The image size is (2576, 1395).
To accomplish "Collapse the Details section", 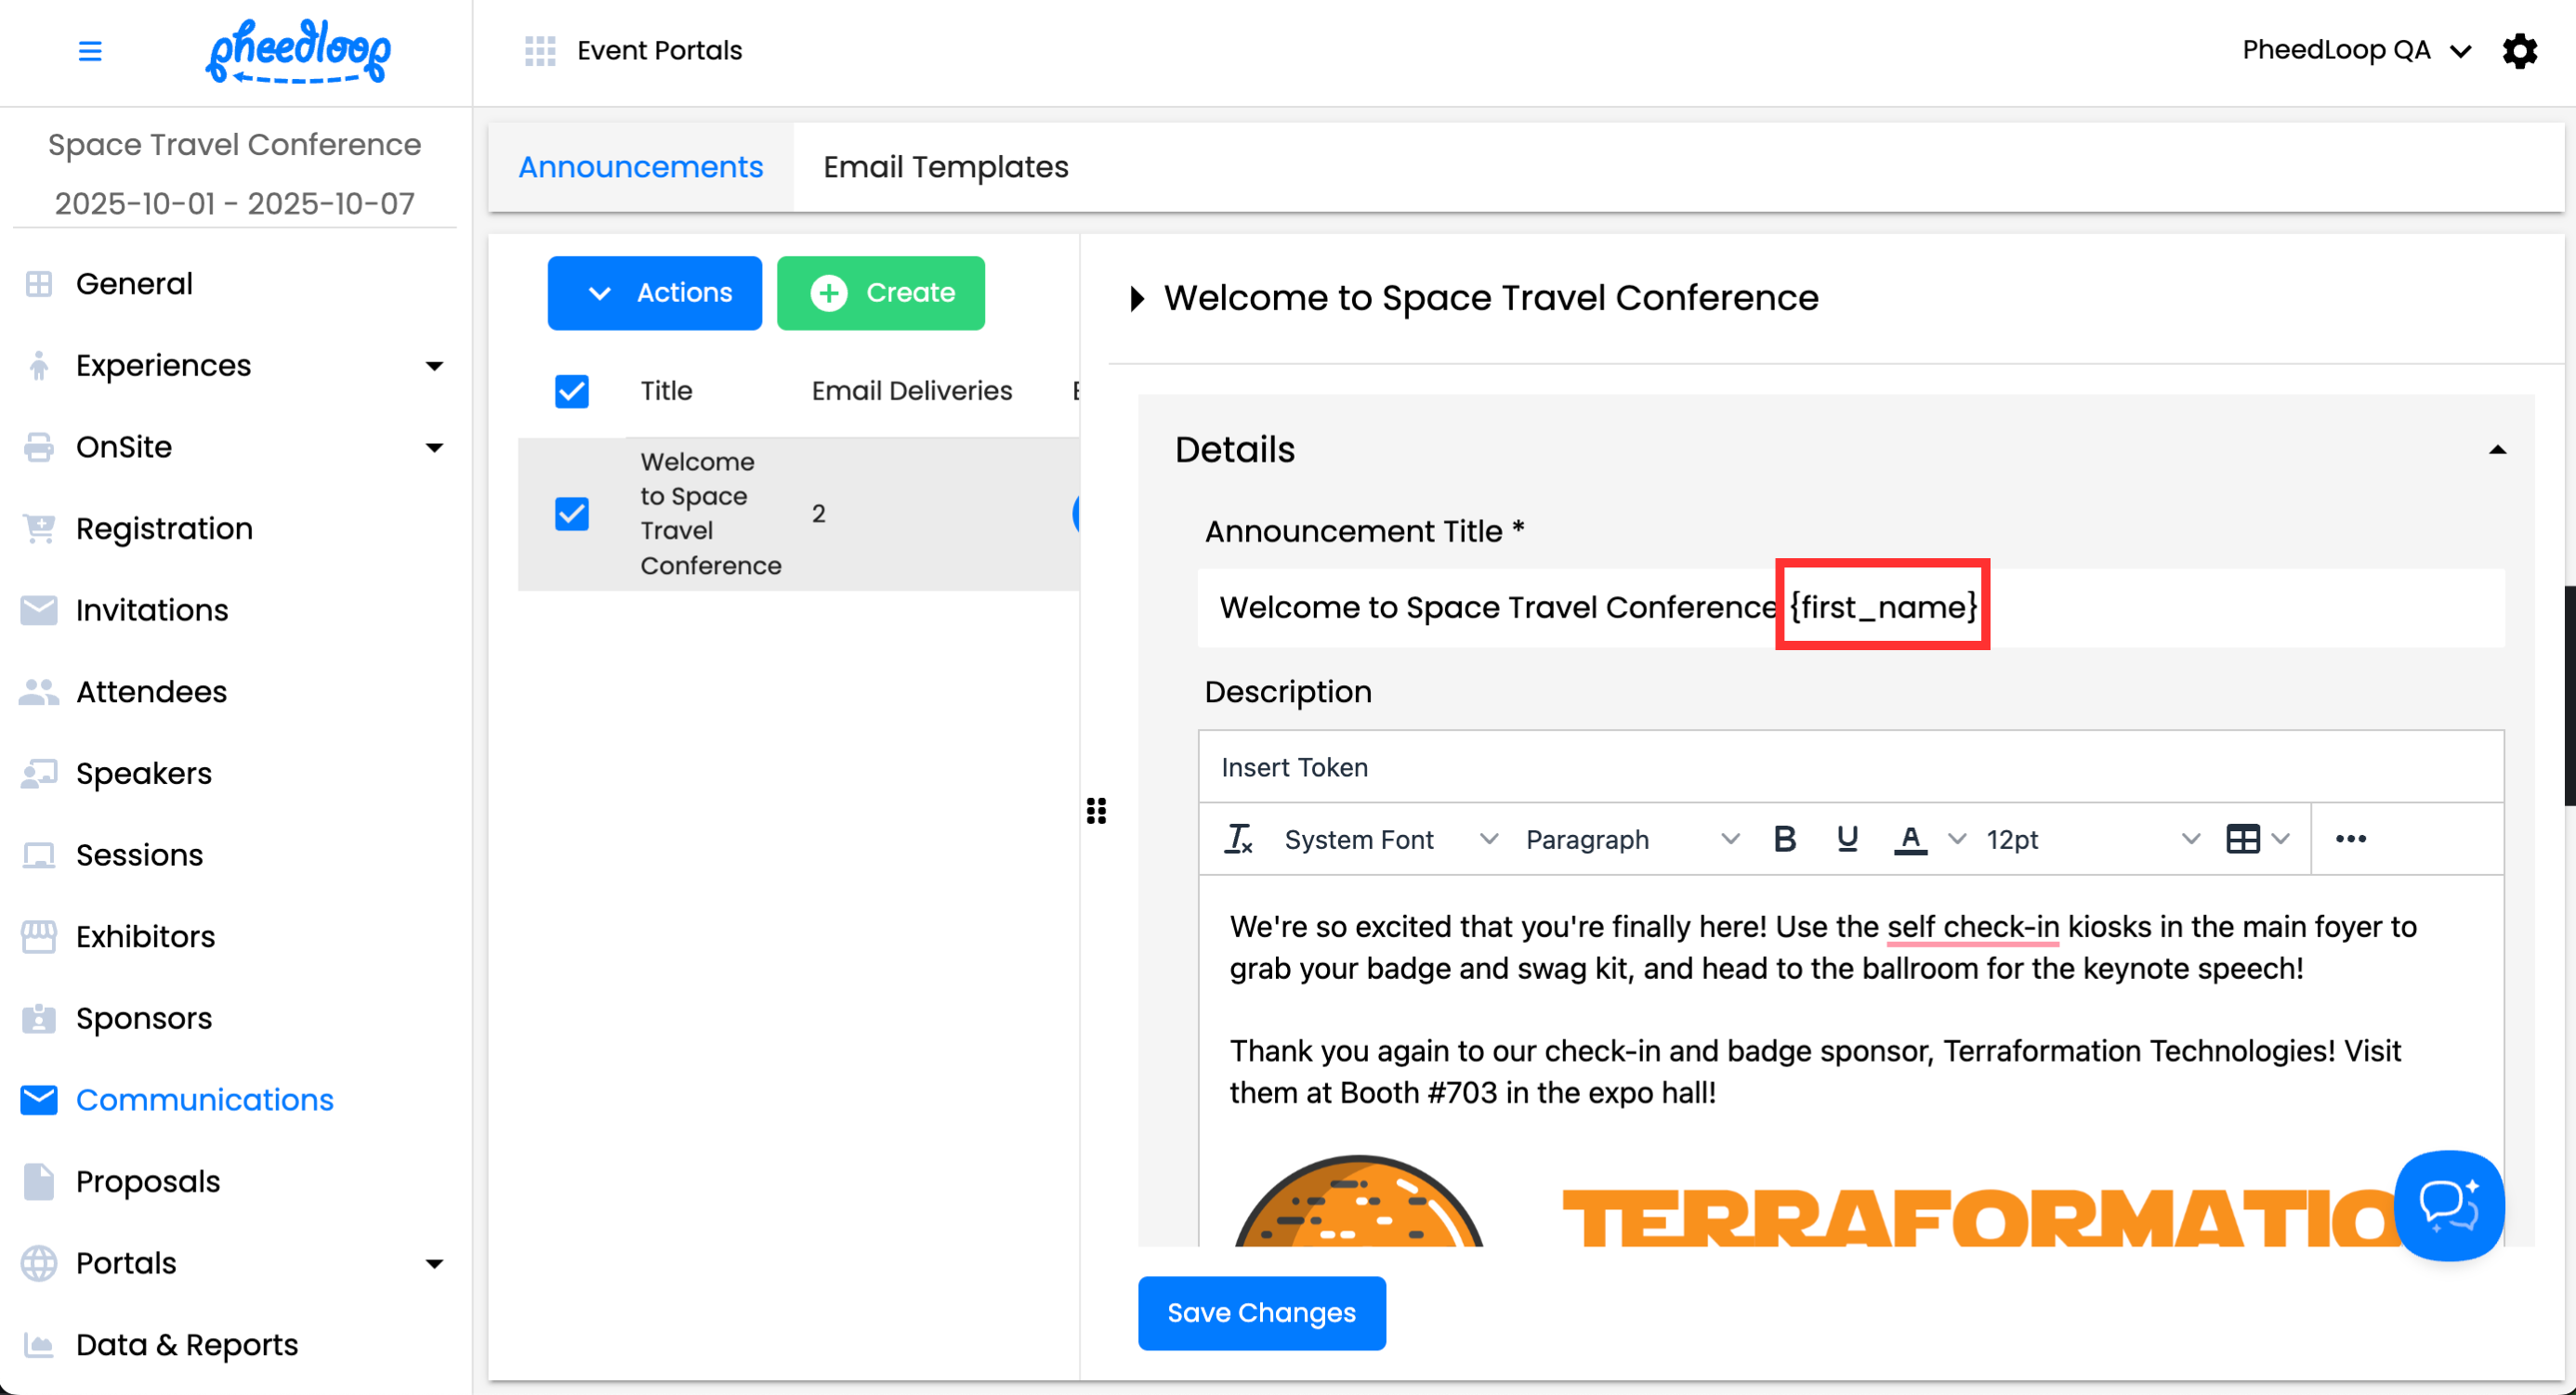I will click(2497, 450).
